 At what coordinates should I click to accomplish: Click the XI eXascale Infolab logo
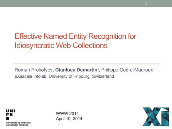[x=156, y=117]
